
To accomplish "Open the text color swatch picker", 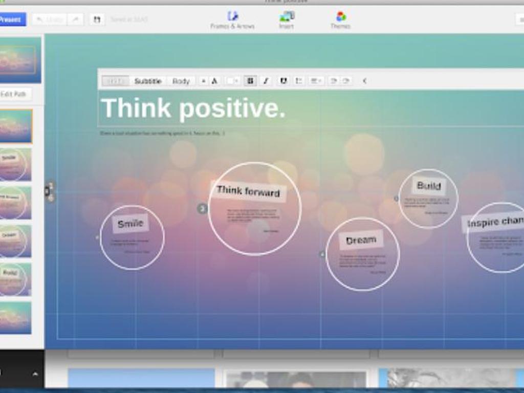I will 233,81.
